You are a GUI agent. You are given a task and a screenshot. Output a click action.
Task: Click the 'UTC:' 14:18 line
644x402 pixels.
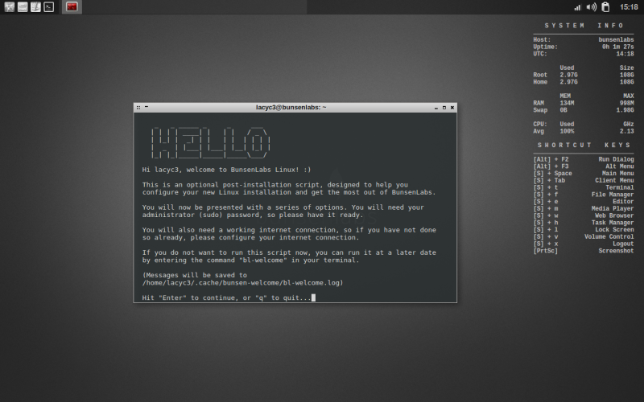pos(583,54)
